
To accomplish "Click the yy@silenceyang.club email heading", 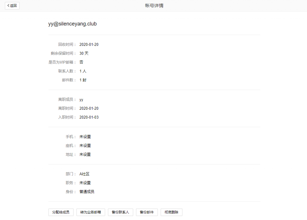I will [x=73, y=24].
